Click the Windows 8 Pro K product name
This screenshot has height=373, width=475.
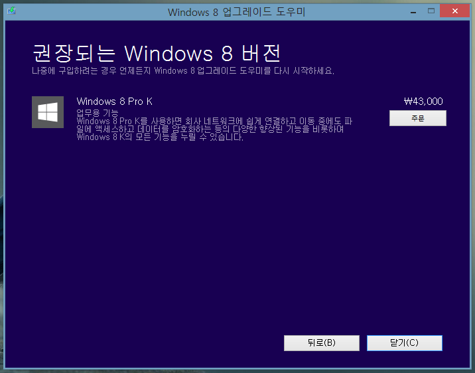point(115,101)
